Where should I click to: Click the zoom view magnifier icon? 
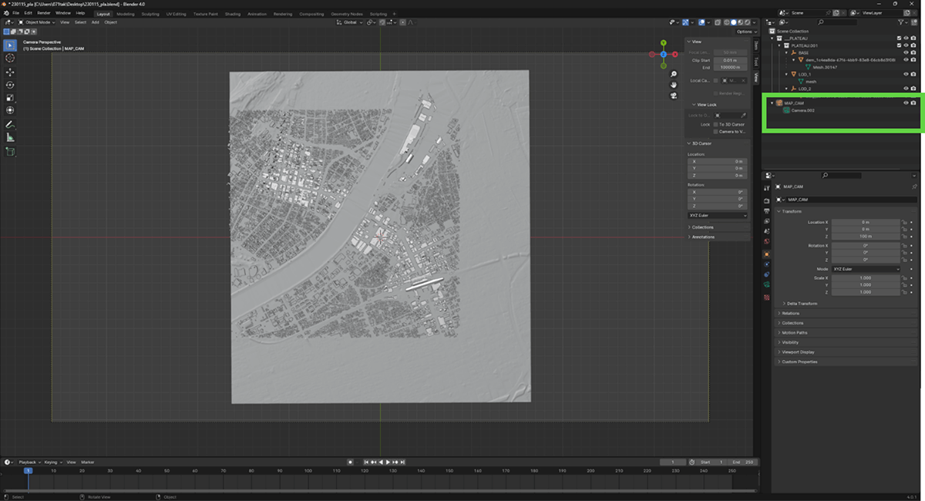[x=674, y=75]
